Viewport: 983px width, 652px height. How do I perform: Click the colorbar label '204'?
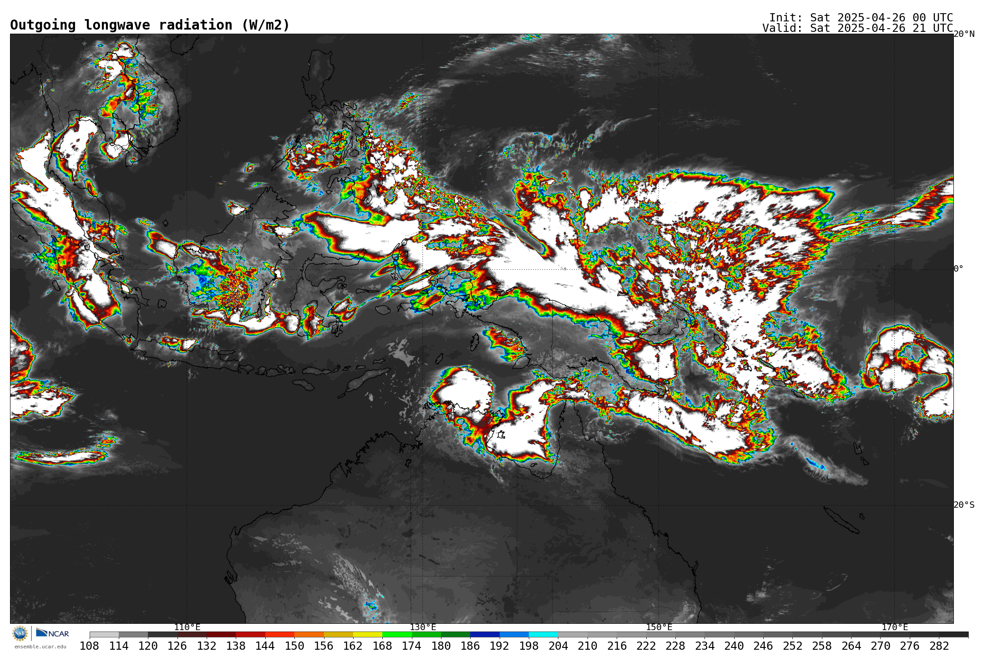(x=558, y=646)
